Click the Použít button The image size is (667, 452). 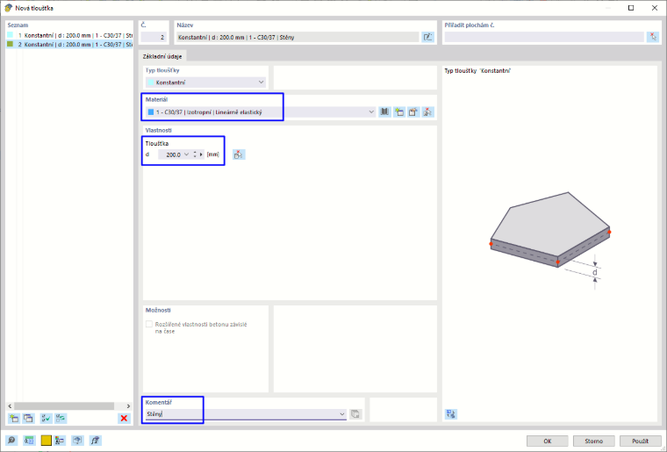(640, 441)
